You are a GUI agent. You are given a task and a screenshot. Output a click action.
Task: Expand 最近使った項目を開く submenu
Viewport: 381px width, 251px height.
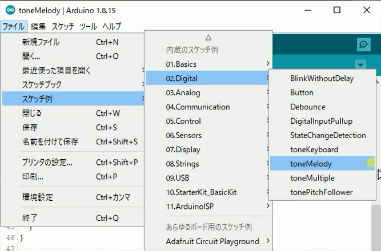[73, 70]
